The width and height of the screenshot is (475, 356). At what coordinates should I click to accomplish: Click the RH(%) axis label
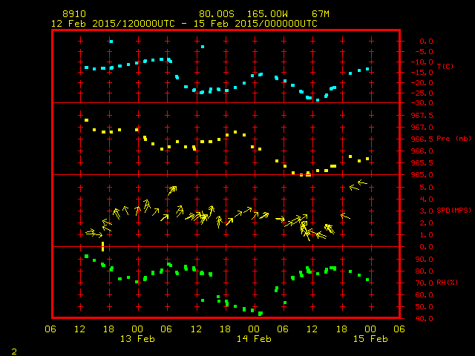[447, 283]
